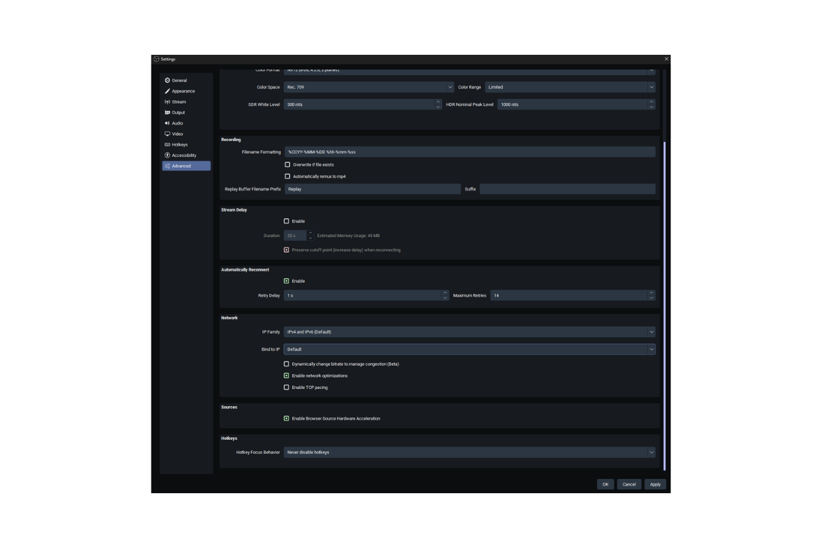Check Enable TCP pacing
This screenshot has height=548, width=822.
[286, 388]
